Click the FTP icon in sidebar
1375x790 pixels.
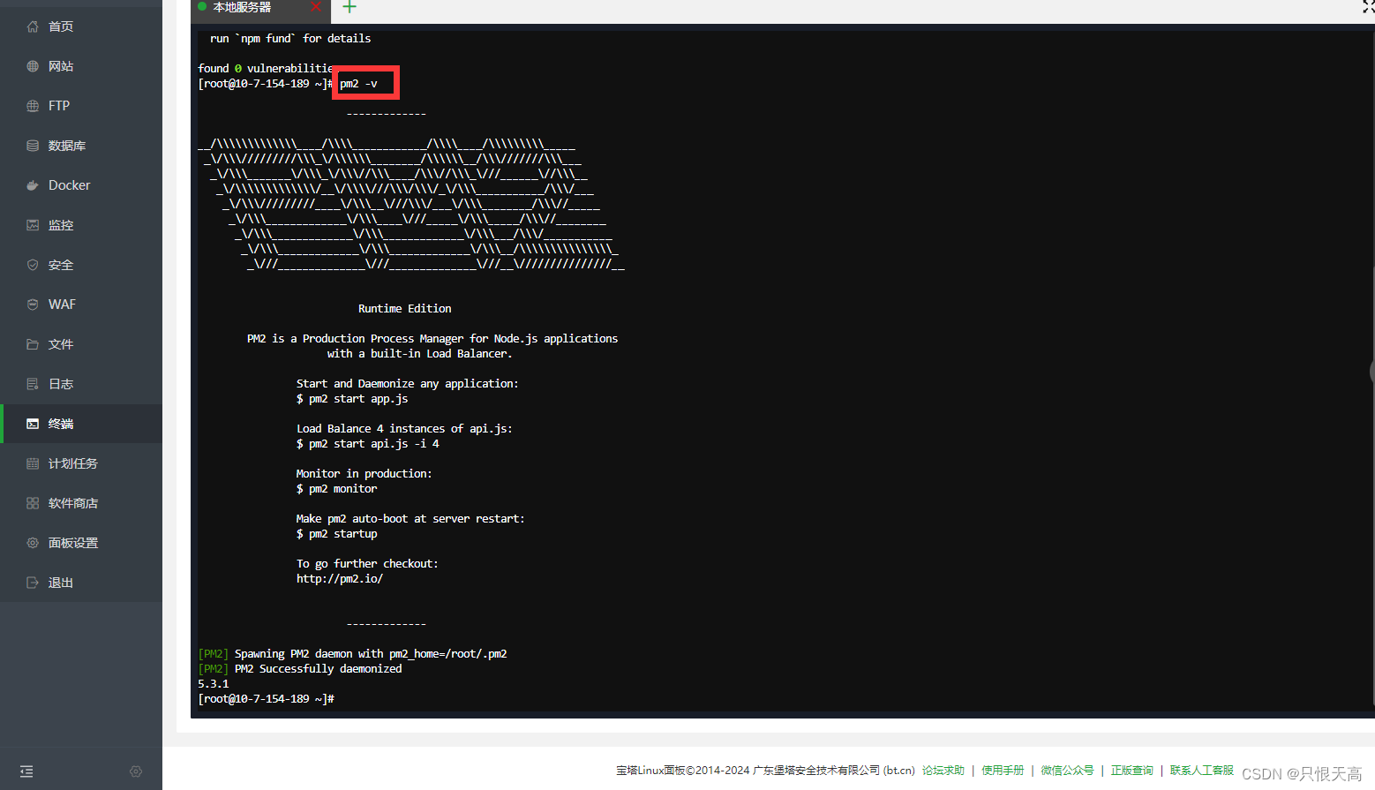(x=33, y=106)
